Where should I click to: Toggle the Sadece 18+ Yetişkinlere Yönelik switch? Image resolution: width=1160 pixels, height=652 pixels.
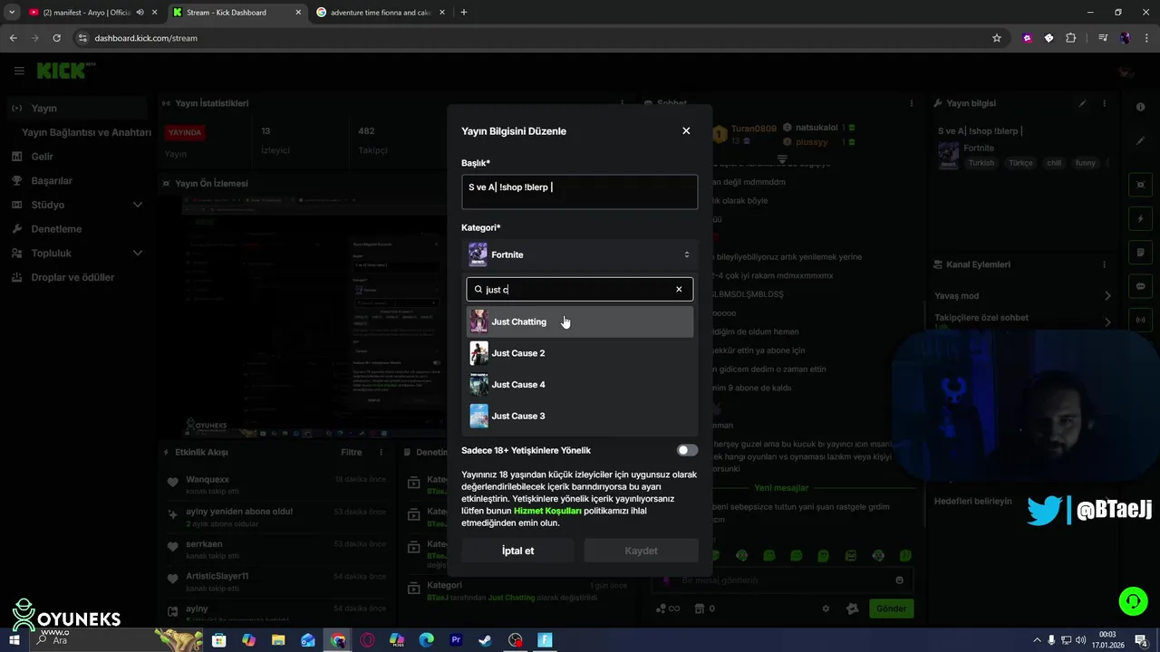[x=687, y=450]
